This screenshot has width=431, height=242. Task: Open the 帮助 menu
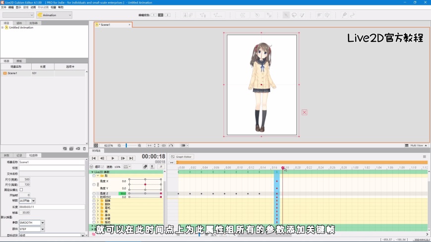[x=61, y=7]
